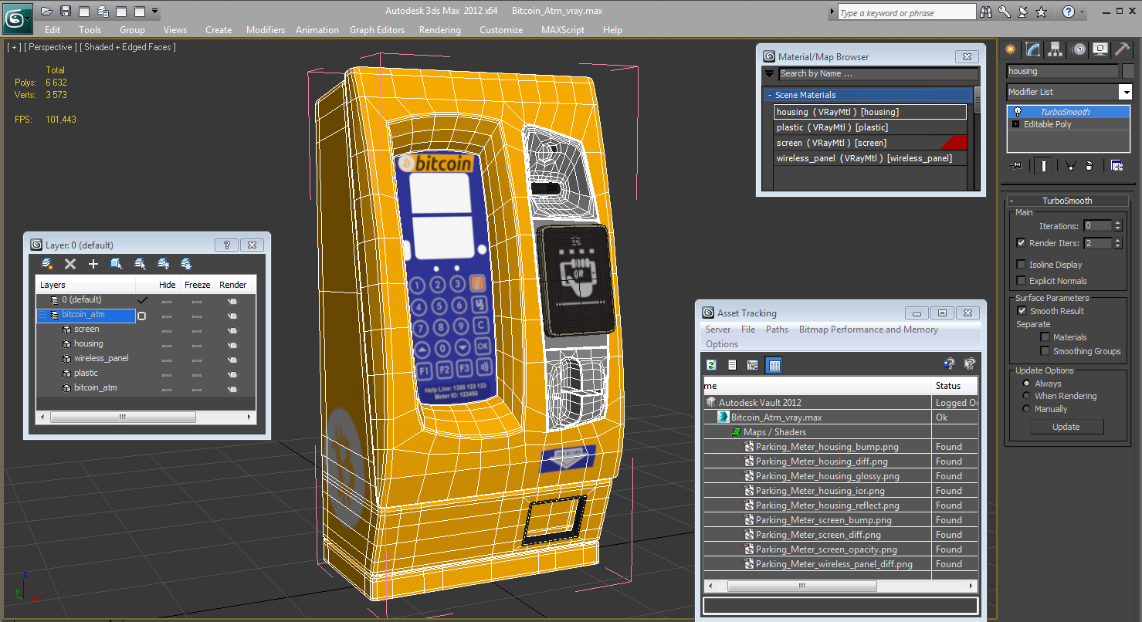Click the Make Unique icon

(1070, 165)
